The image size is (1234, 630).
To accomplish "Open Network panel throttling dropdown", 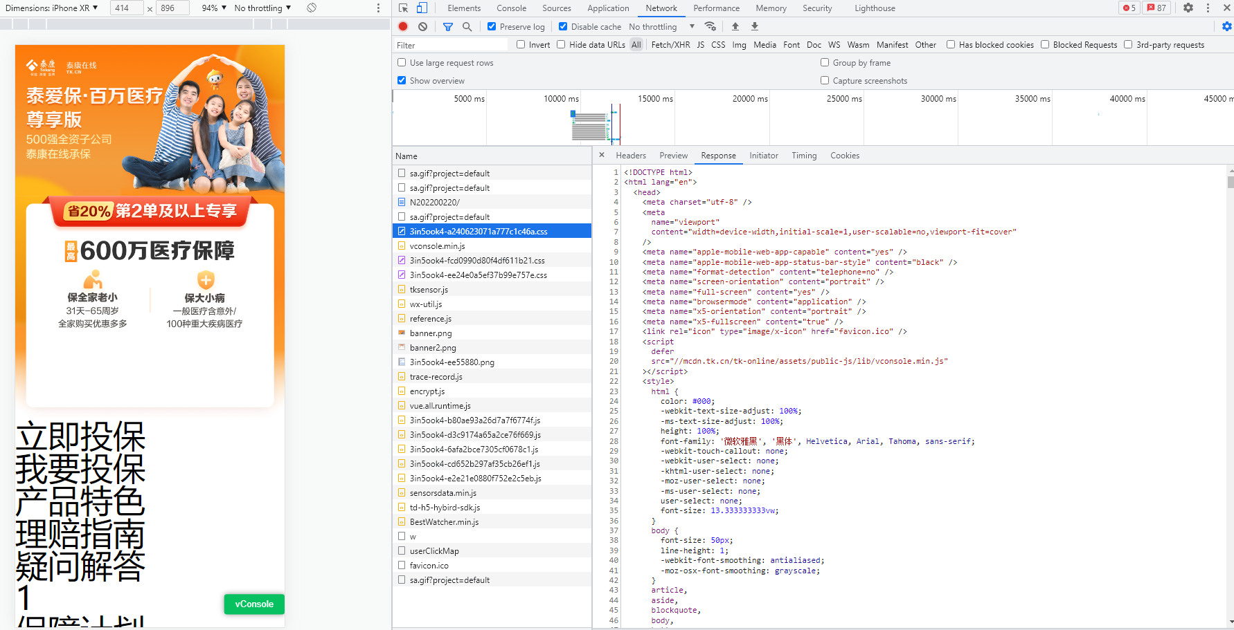I will click(x=661, y=26).
